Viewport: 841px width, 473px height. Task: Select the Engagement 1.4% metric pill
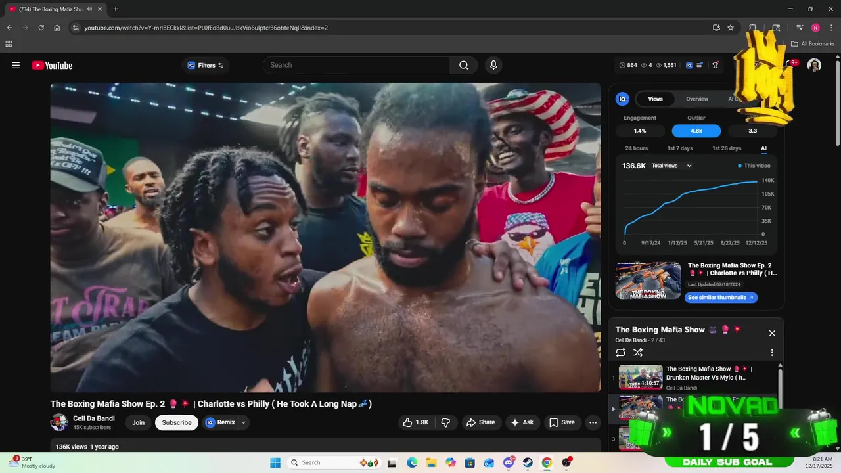click(640, 131)
